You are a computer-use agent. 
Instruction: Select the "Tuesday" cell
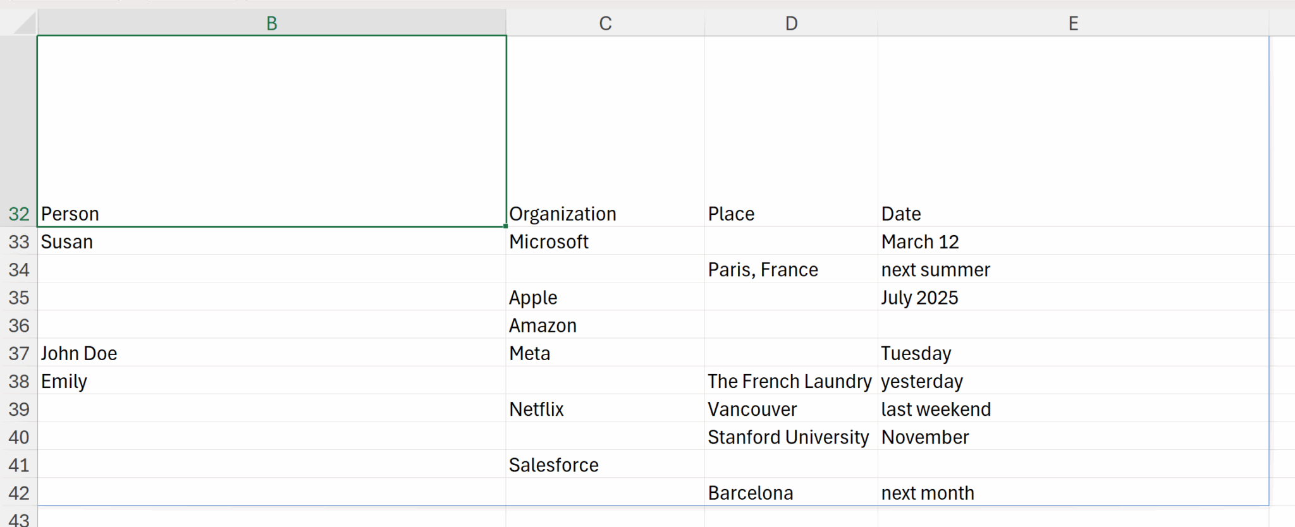click(1073, 352)
